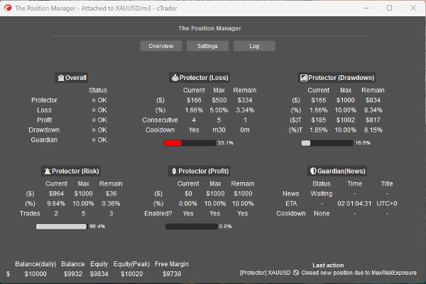The image size is (426, 284).
Task: Click the Free Margin value $9739
Action: coord(172,274)
